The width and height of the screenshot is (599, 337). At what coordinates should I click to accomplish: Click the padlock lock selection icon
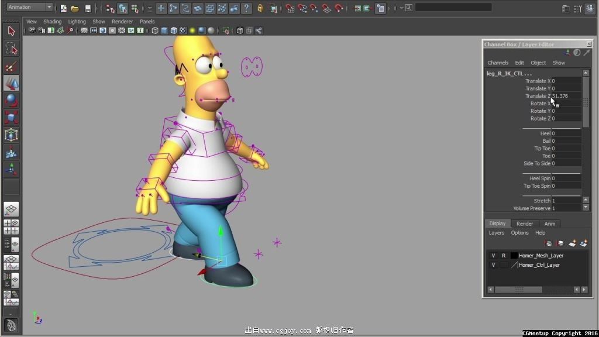(x=260, y=8)
